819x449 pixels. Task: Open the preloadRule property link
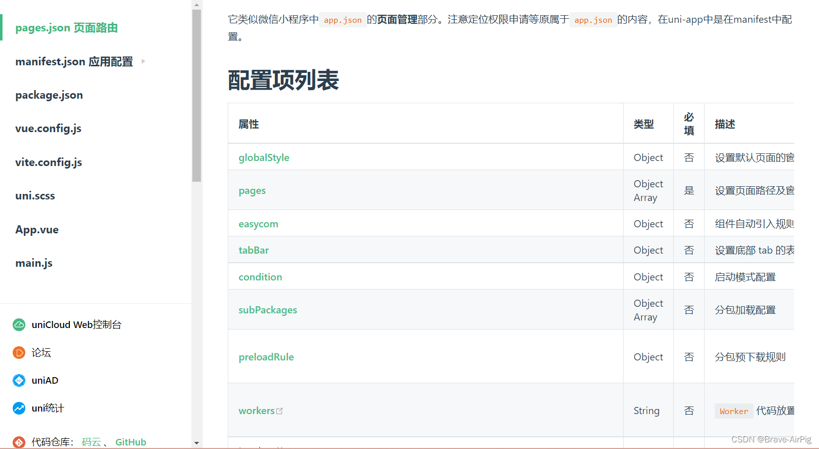click(266, 357)
